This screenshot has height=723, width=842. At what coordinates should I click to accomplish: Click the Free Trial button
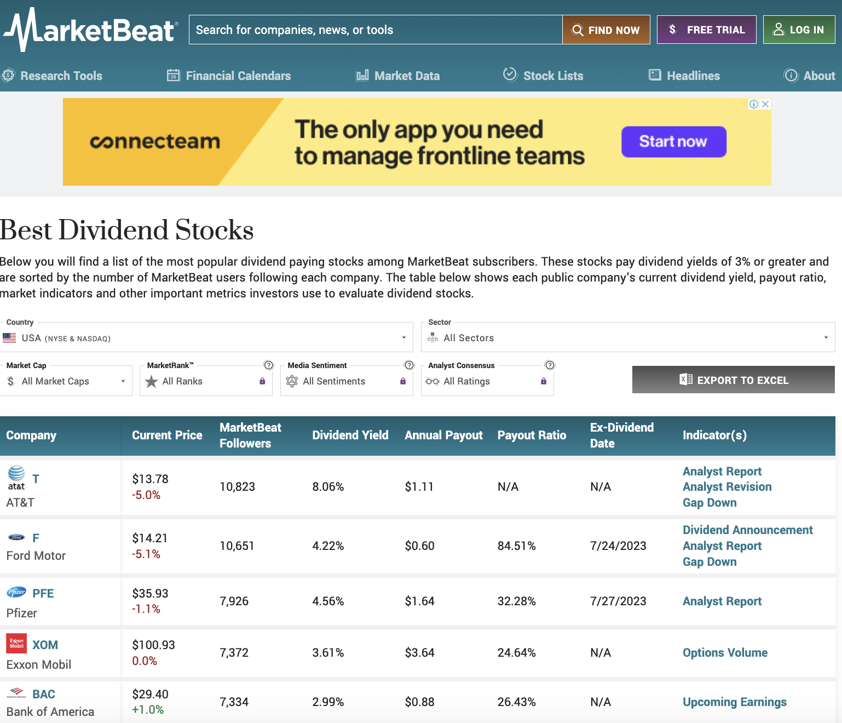tap(706, 30)
